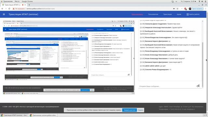
Task: Open the 'Приостановлена' profile button
Action: click(196, 9)
